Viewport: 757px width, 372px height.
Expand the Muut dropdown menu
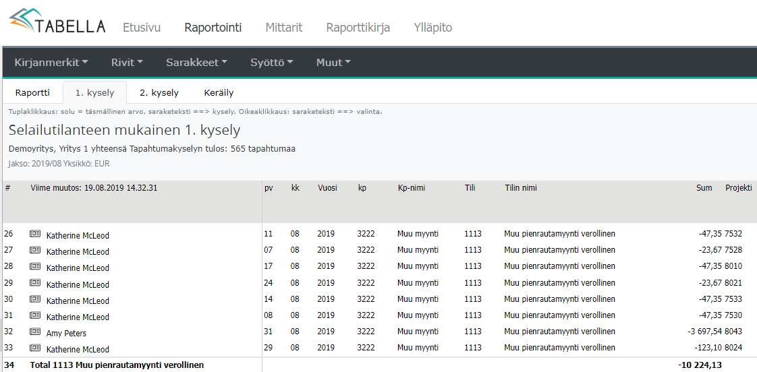click(x=333, y=63)
